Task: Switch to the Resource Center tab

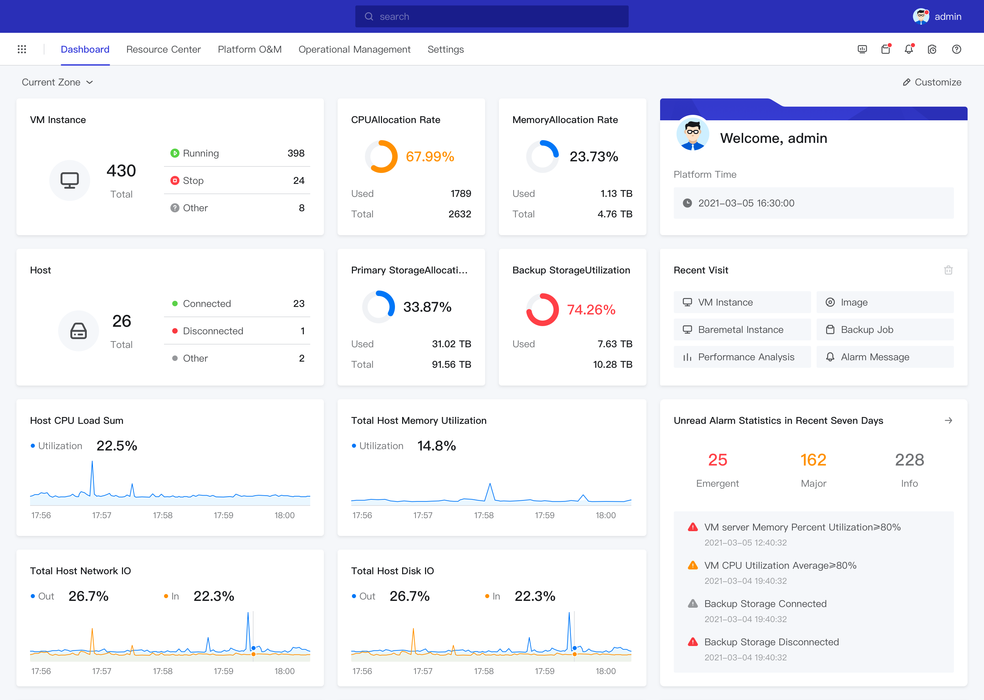Action: 163,49
